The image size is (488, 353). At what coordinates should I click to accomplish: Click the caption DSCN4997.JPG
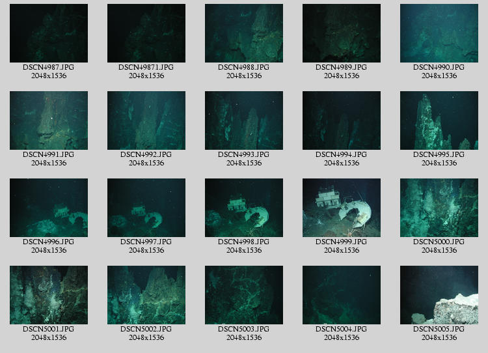146,242
